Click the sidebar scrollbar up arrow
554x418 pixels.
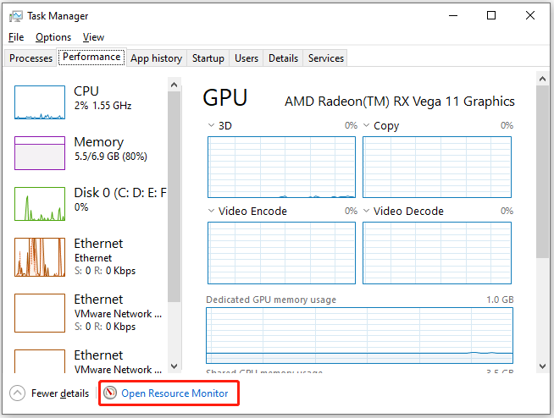[x=174, y=85]
